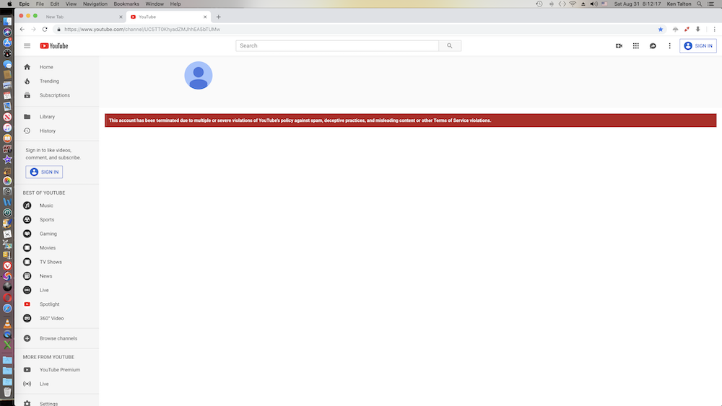Click the YouTube logo

click(54, 45)
